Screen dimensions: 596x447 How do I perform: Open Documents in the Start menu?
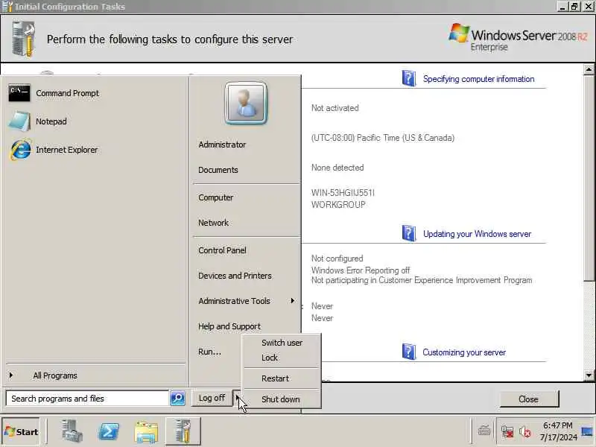click(x=218, y=170)
